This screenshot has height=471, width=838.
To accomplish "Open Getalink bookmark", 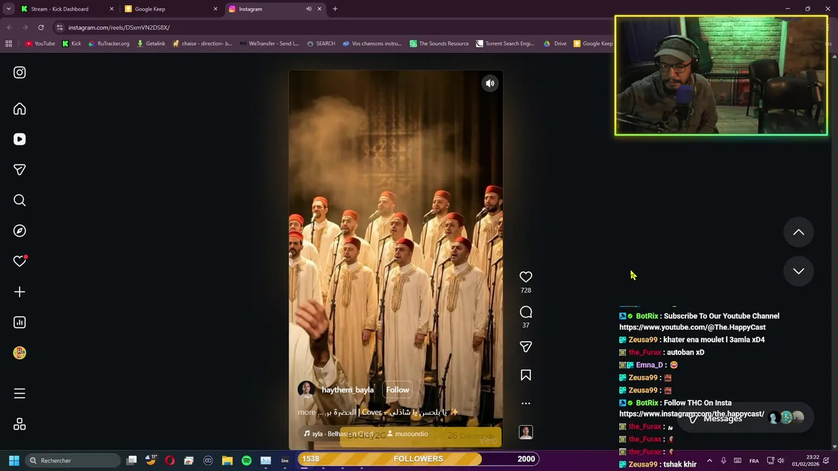I will tap(151, 44).
